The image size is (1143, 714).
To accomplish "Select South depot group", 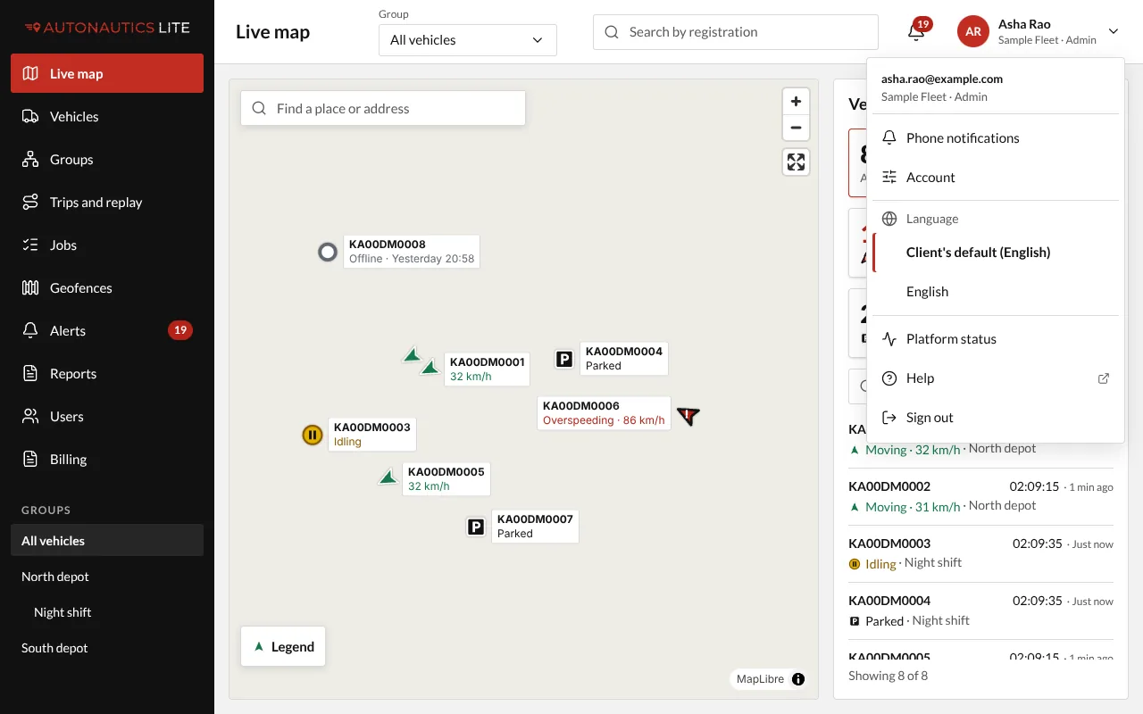I will pyautogui.click(x=107, y=648).
